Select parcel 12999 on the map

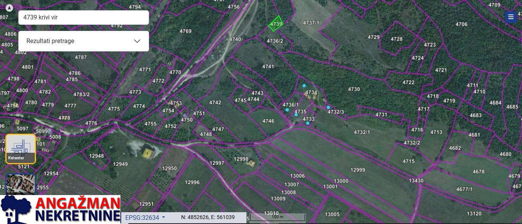[x=358, y=170]
